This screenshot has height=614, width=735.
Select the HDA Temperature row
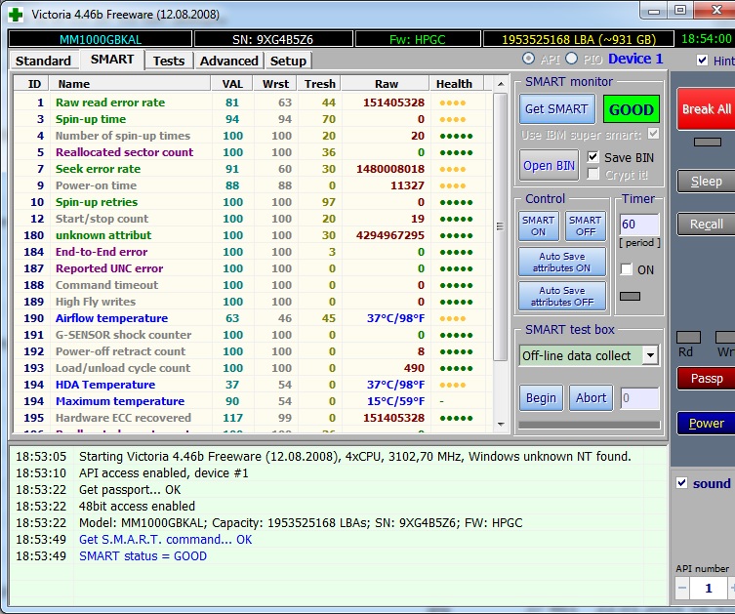(253, 385)
